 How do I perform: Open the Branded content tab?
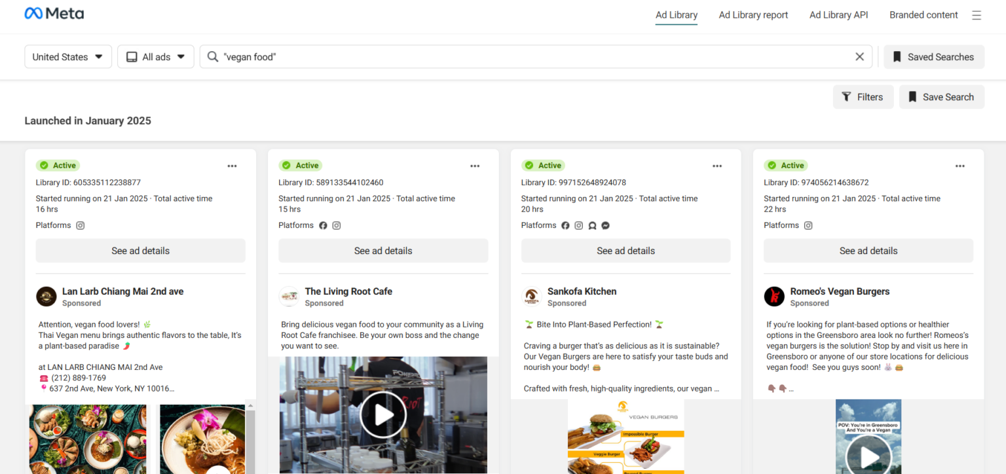click(x=923, y=15)
